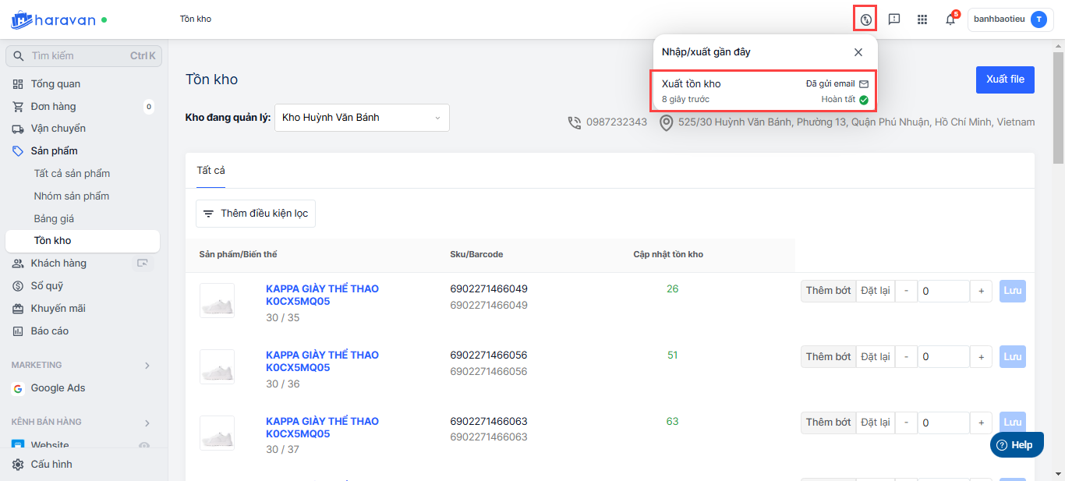Toggle the eye icon beside Website

pos(143,445)
